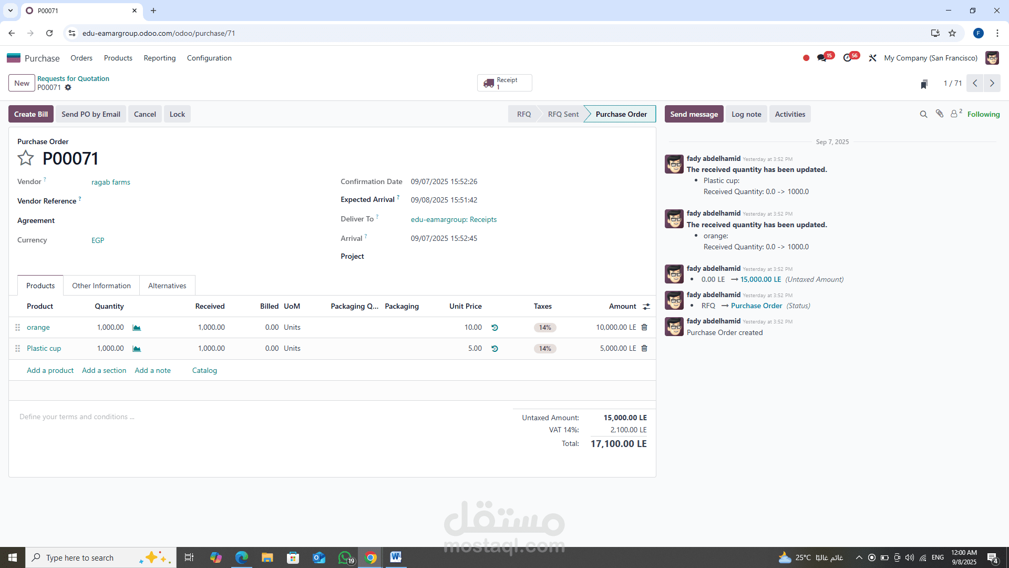Go to next record with pager arrow

992,83
